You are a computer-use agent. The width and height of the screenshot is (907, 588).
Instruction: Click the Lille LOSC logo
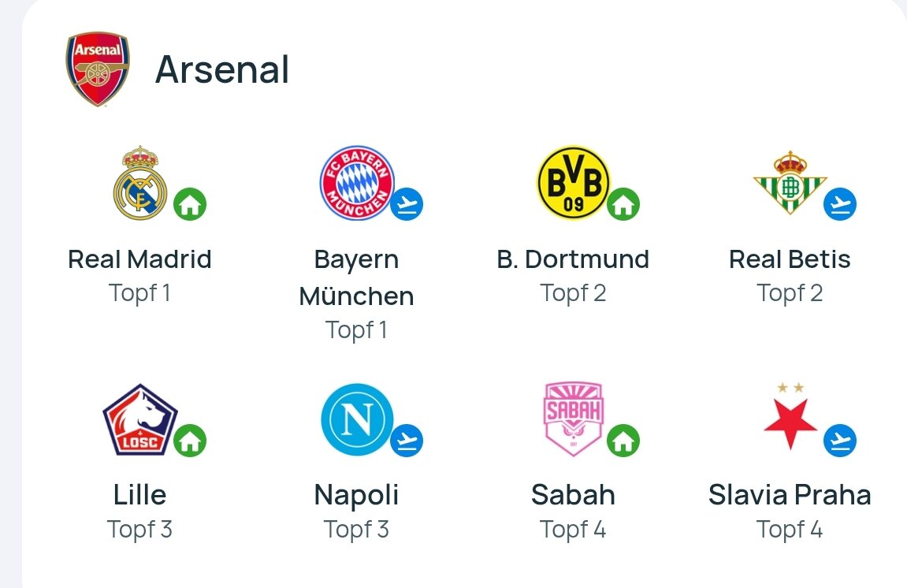pyautogui.click(x=140, y=419)
